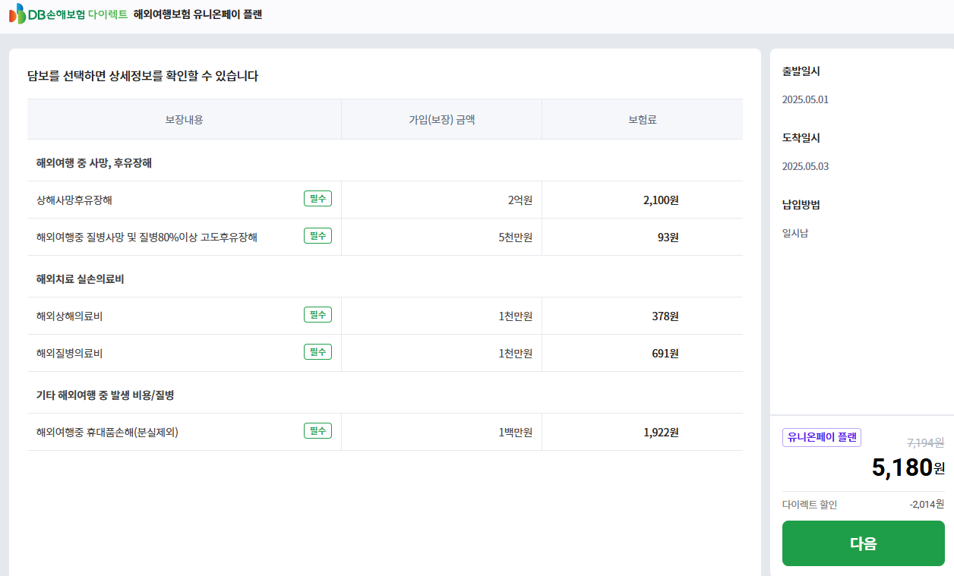This screenshot has height=576, width=954.
Task: Click the 보장내용 column header
Action: 185,120
